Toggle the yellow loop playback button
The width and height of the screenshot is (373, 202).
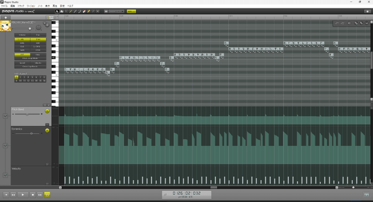pyautogui.click(x=47, y=195)
